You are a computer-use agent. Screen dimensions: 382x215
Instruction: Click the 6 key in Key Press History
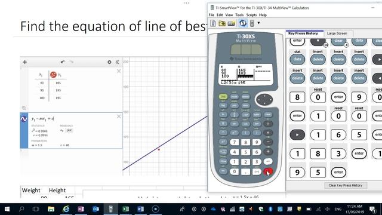tap(338, 135)
